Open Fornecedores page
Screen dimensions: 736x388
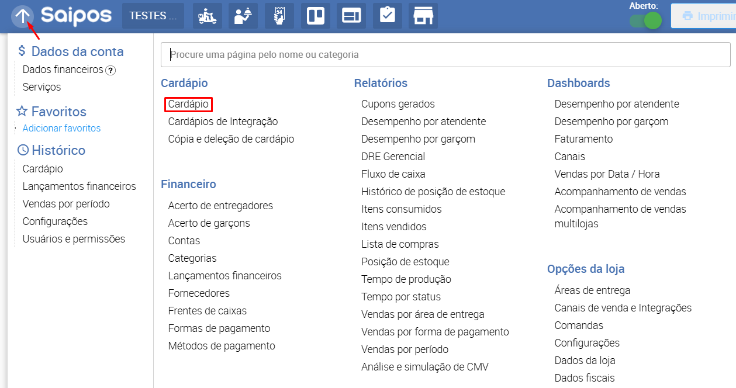199,293
